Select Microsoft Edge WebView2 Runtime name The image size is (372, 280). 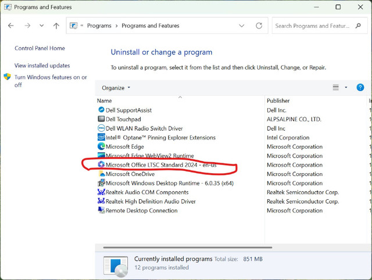pyautogui.click(x=150, y=156)
